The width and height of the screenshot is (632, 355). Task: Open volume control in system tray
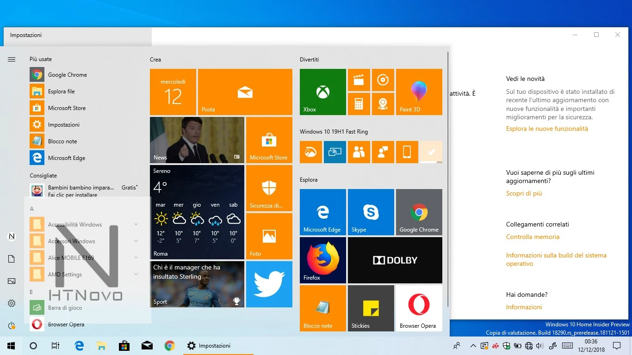click(540, 346)
